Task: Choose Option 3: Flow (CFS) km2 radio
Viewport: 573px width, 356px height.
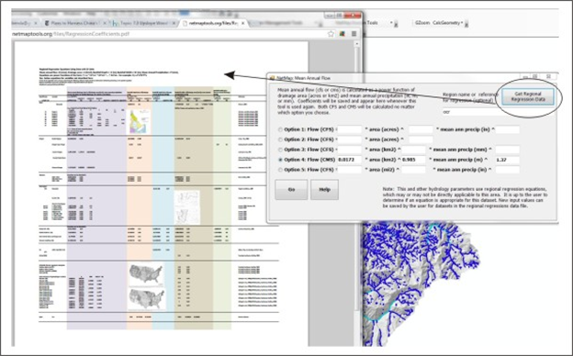Action: coord(280,150)
